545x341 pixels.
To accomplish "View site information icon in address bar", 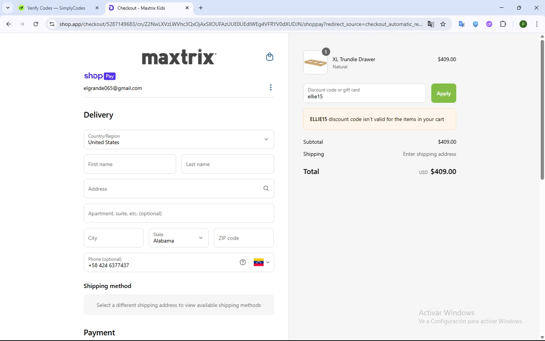I will click(52, 24).
